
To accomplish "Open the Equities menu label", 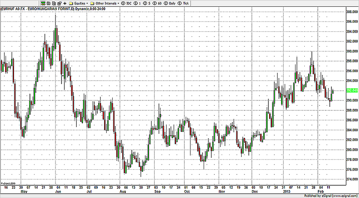I will click(x=80, y=3).
